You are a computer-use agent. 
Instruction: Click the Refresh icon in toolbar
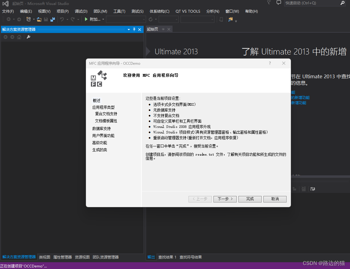coord(151,19)
